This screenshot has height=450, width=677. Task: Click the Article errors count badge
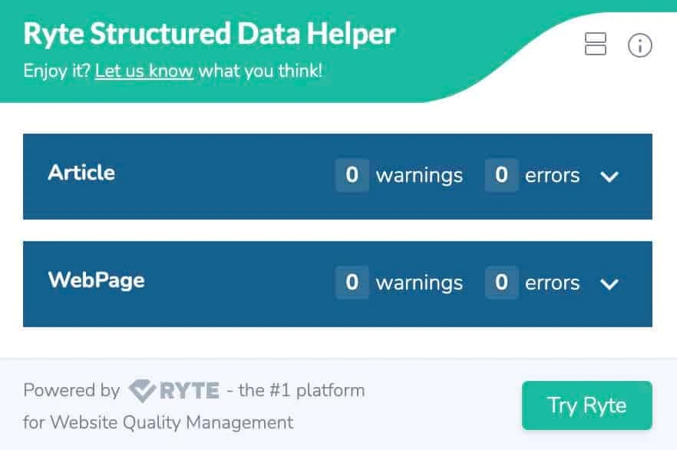pos(501,176)
